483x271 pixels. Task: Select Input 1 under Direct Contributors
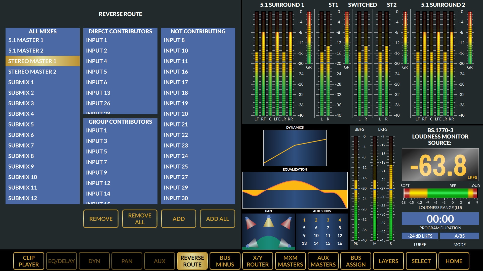[x=120, y=40]
